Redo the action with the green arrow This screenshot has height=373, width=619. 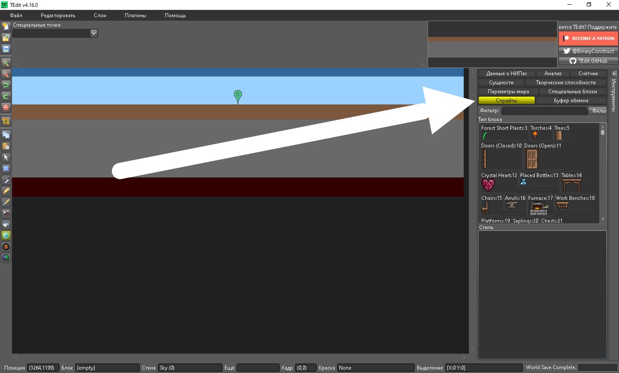pos(6,96)
